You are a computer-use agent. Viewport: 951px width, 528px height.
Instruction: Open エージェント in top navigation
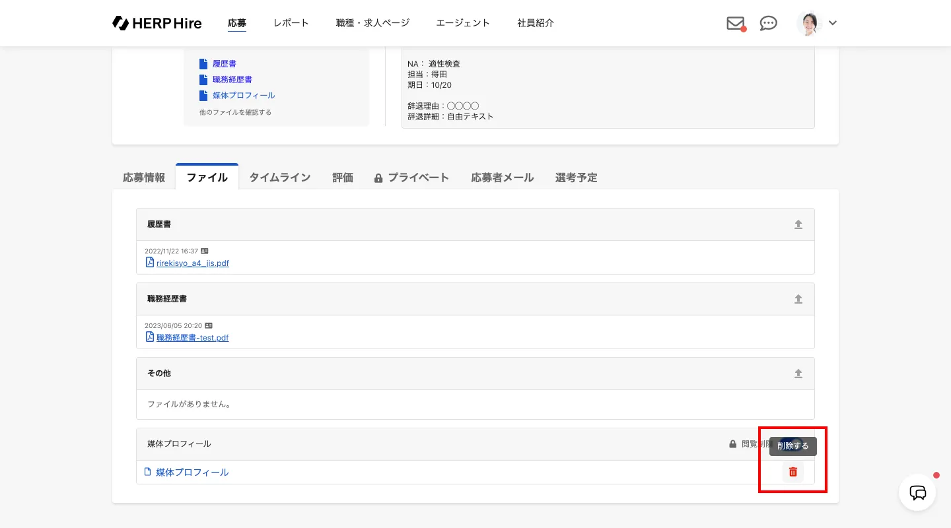pos(463,23)
